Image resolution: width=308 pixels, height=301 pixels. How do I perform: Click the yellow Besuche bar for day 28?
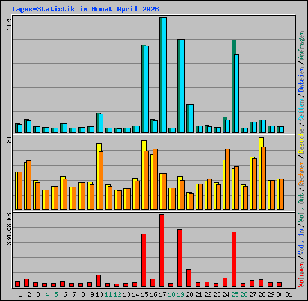coord(260,174)
